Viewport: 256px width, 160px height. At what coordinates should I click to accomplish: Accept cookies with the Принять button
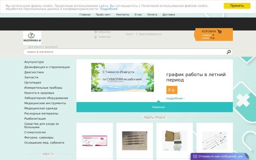coord(237,6)
